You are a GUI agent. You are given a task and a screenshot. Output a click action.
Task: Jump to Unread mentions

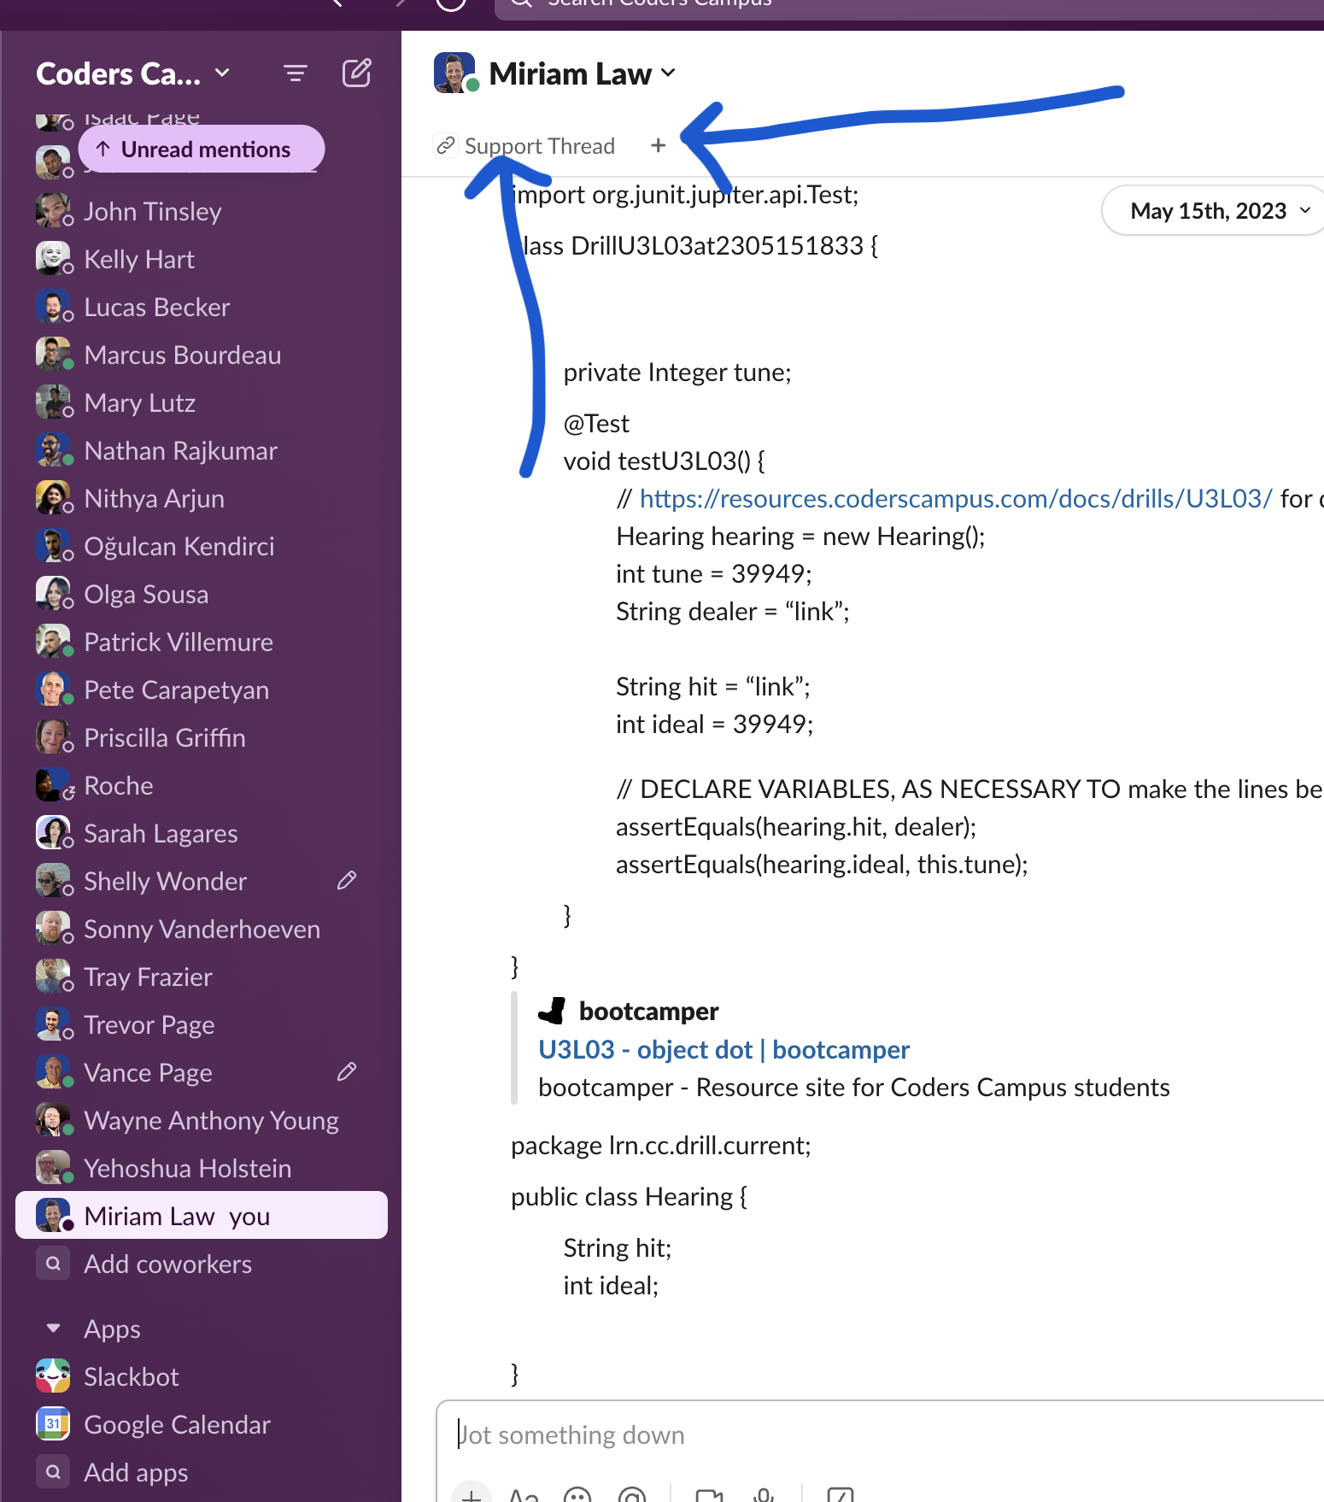[202, 149]
